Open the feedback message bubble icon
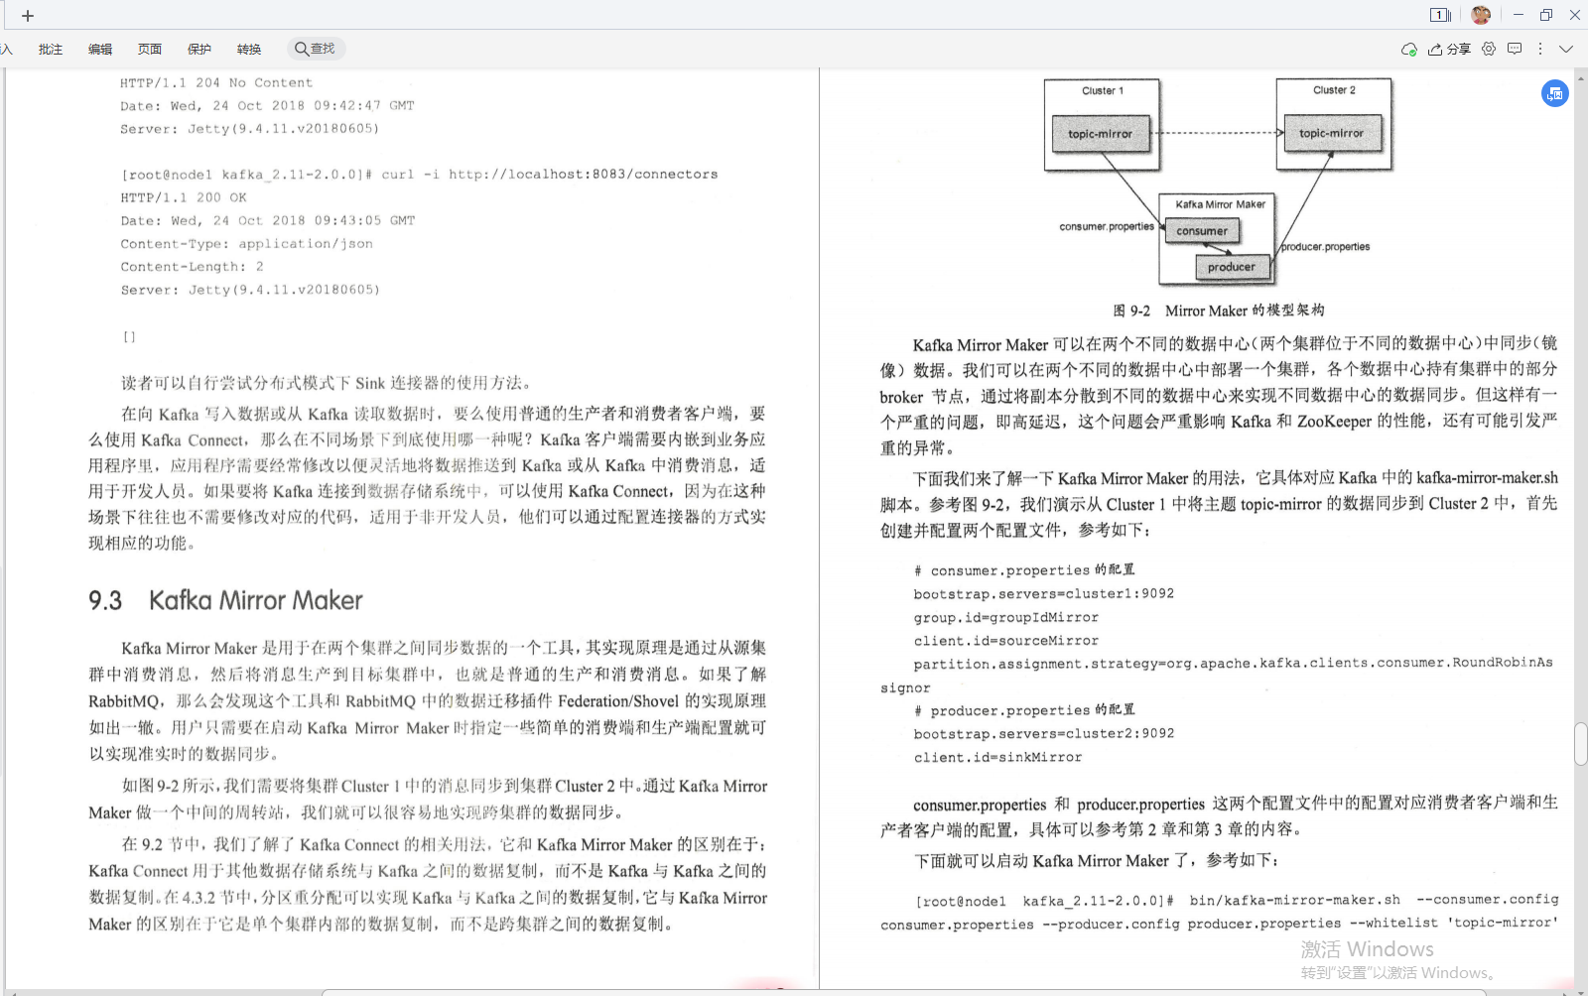Image resolution: width=1588 pixels, height=996 pixels. click(1515, 49)
